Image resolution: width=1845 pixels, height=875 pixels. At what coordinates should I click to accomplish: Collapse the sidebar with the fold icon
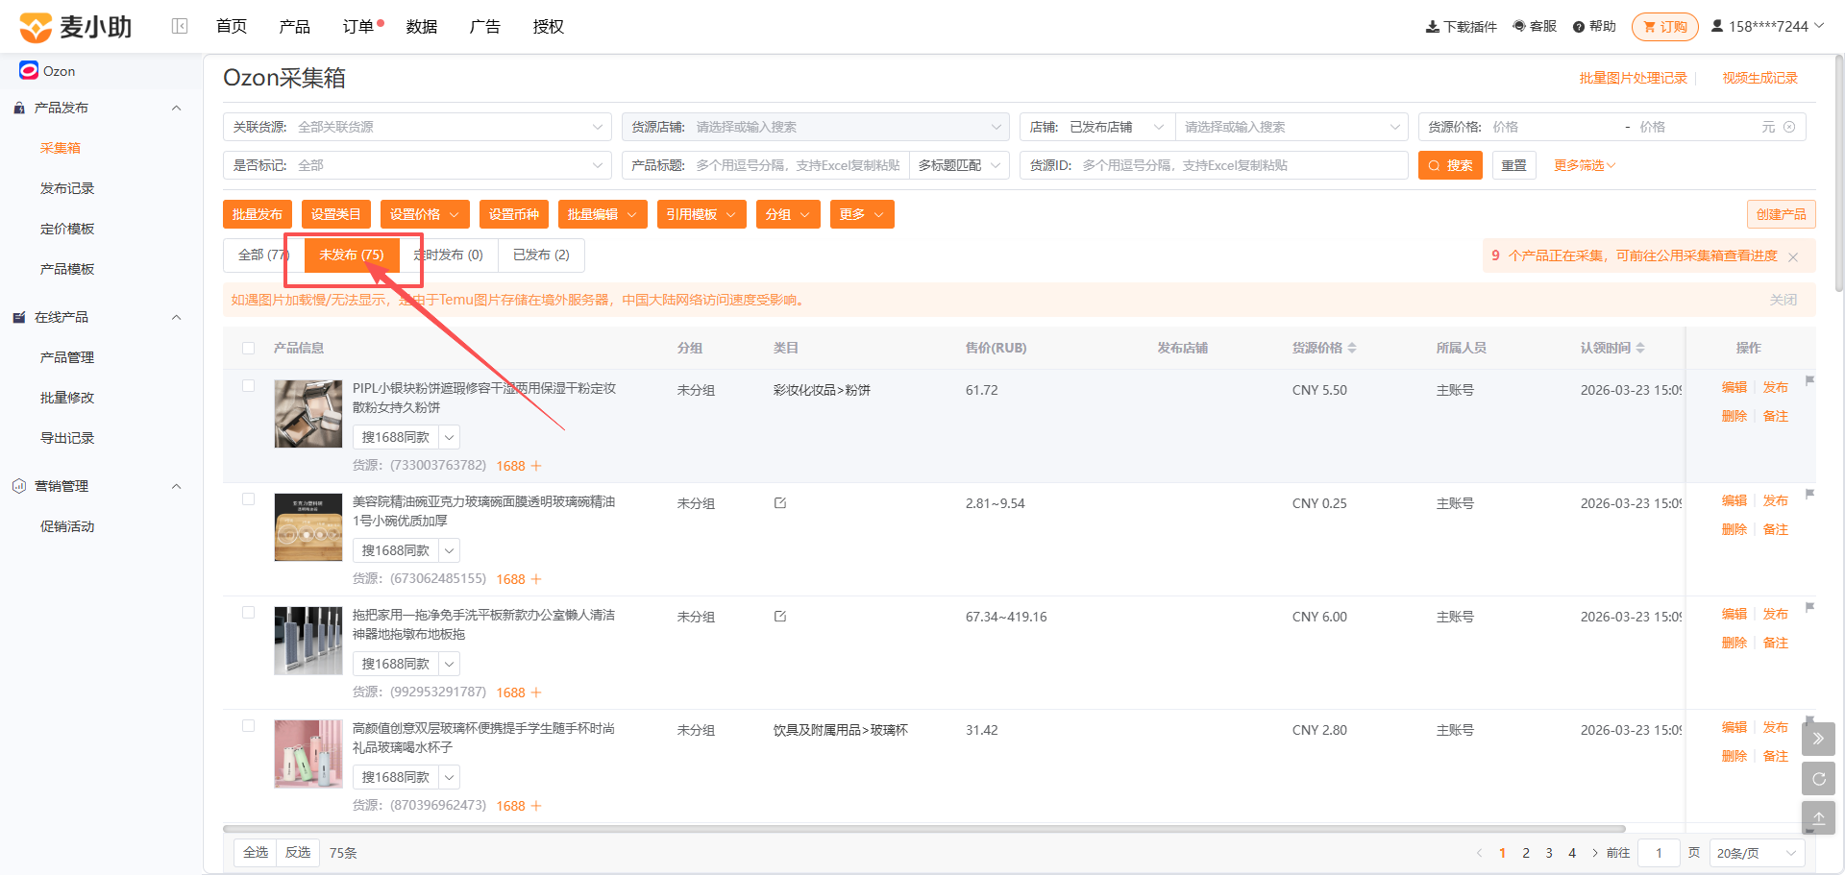[180, 26]
